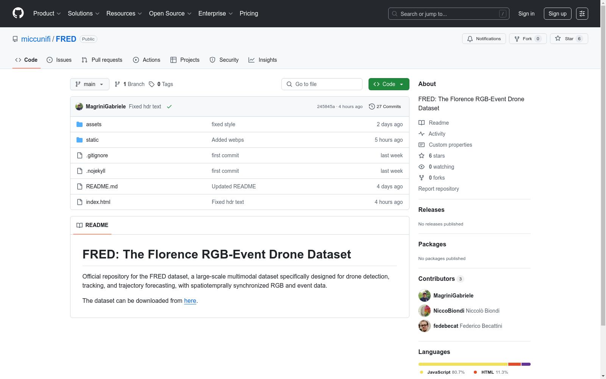This screenshot has width=606, height=379.
Task: Click the purple language bar segment
Action: (526, 364)
